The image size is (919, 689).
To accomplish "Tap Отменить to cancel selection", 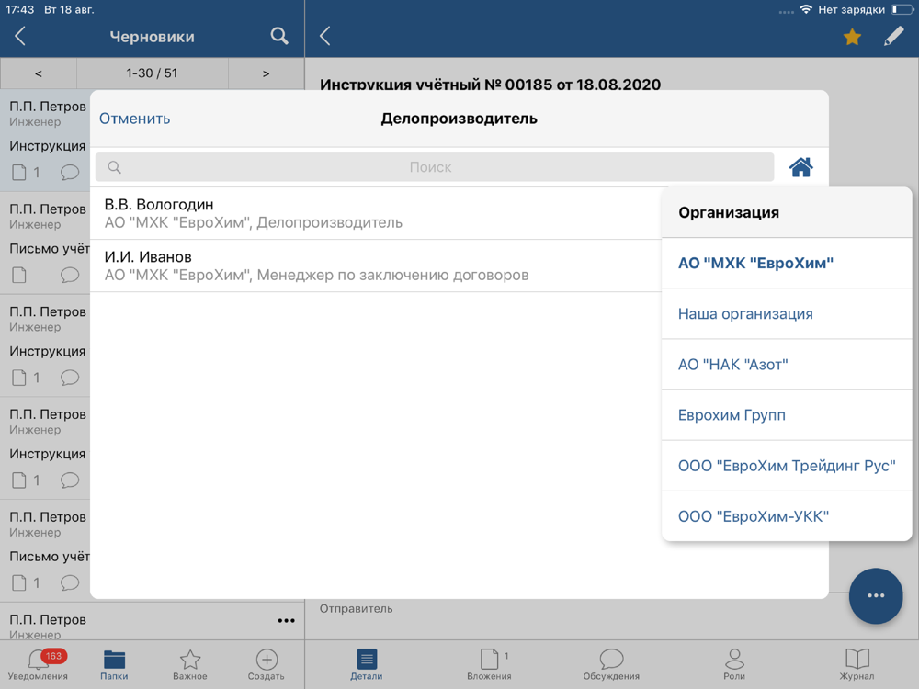I will (135, 119).
